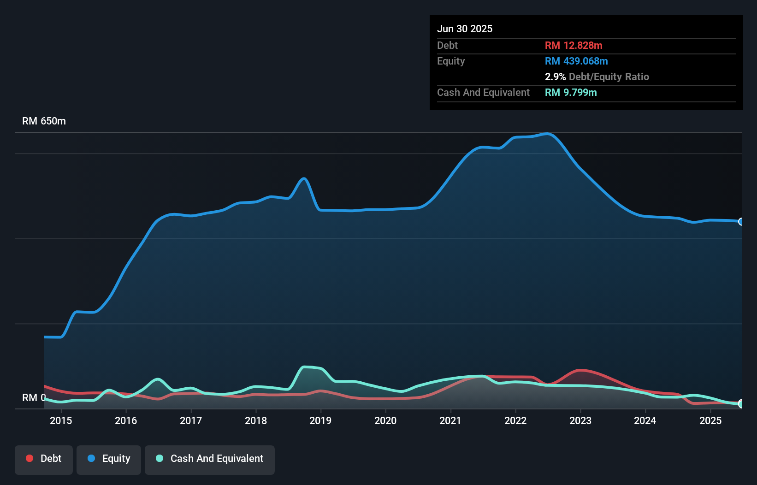Toggle the Debt series in legend
The width and height of the screenshot is (757, 485).
pos(44,459)
